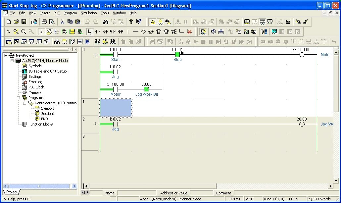The height and width of the screenshot is (203, 341).
Task: Select the Project tab
Action: point(12,192)
